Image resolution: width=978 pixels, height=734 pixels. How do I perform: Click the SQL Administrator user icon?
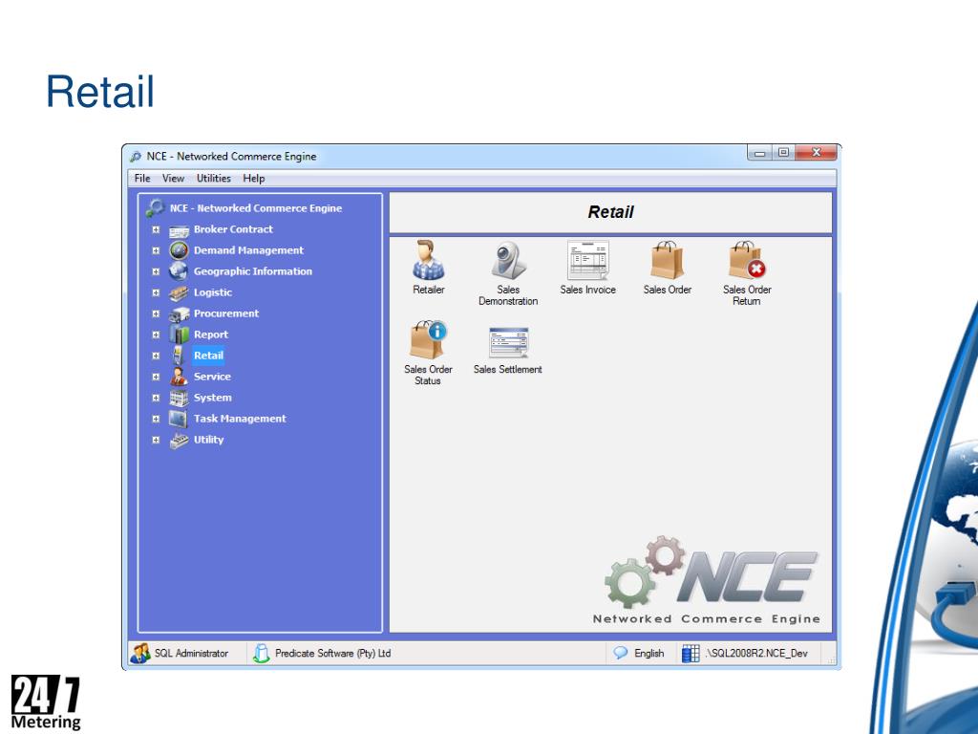pyautogui.click(x=140, y=654)
